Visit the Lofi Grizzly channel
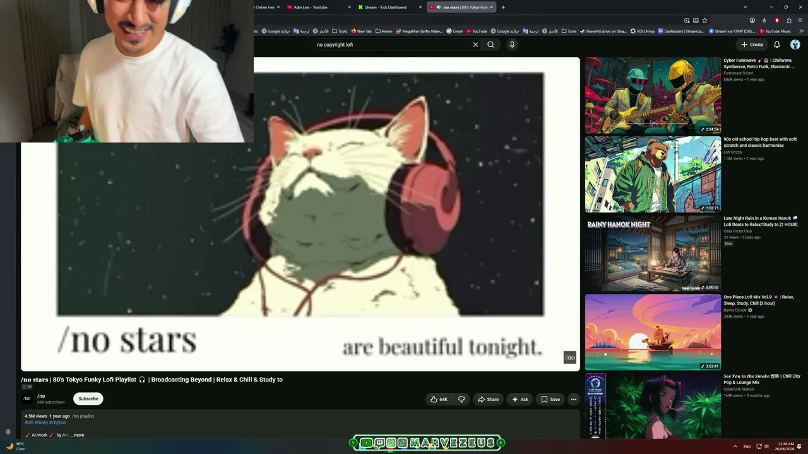The image size is (808, 454). pos(733,152)
